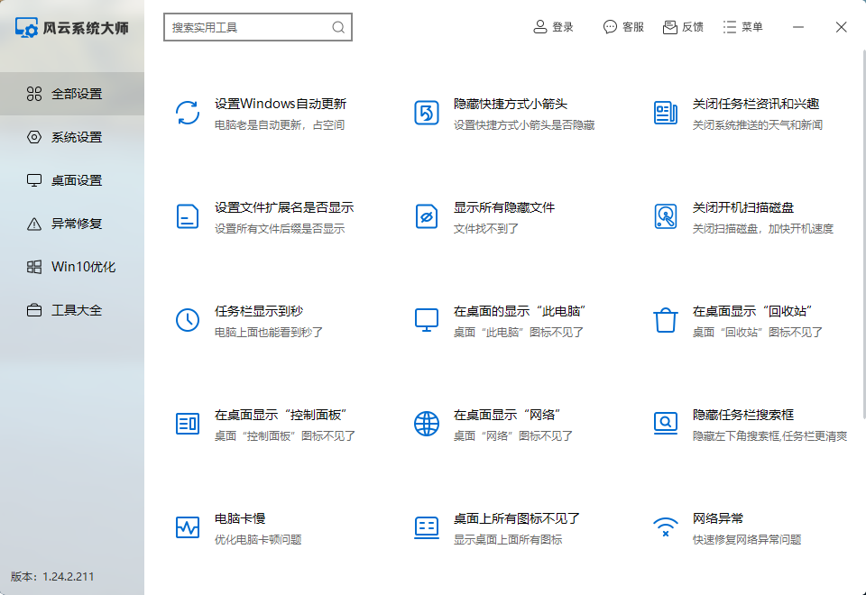Image resolution: width=866 pixels, height=595 pixels.
Task: Click the 客服 chat bubble icon
Action: pos(610,27)
